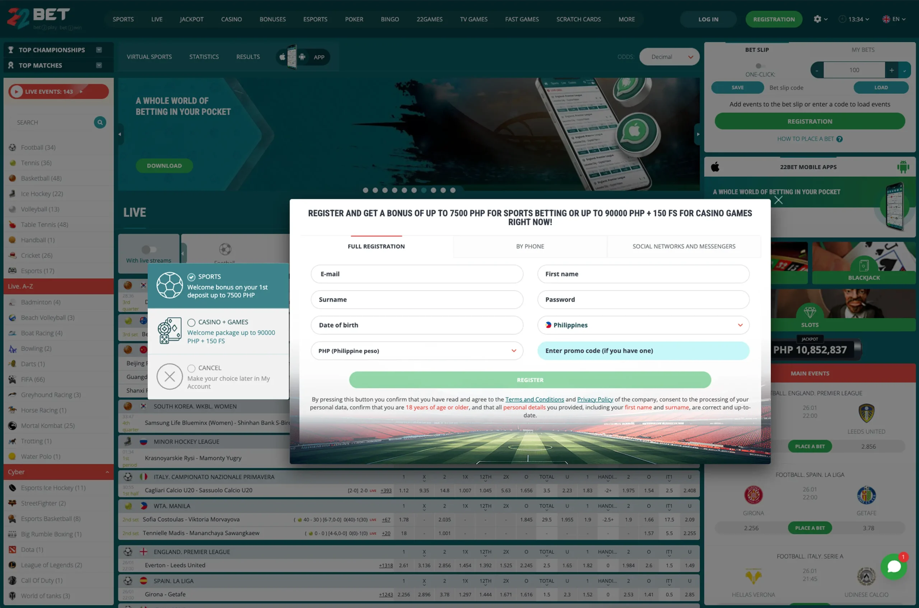This screenshot has height=608, width=919.
Task: Expand the Philippines country dropdown
Action: tap(643, 325)
